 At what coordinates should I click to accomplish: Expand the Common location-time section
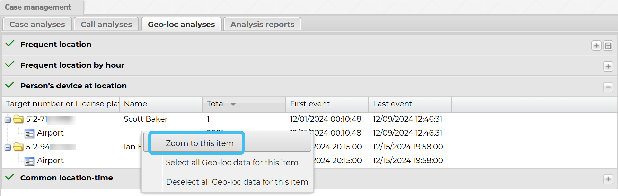(608, 179)
